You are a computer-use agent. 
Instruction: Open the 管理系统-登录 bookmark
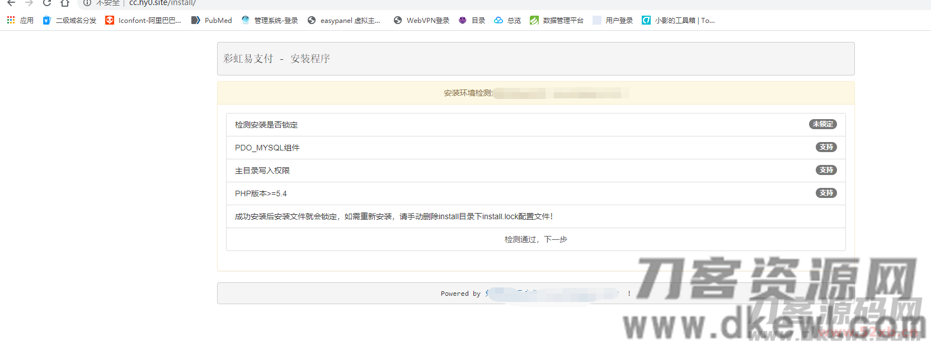tap(270, 20)
